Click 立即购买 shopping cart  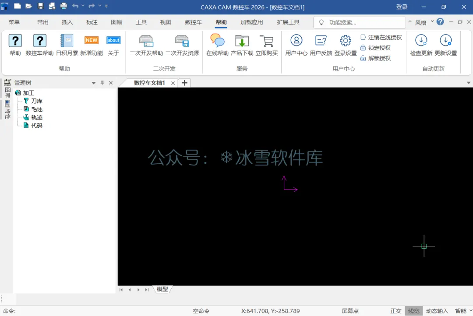[267, 45]
